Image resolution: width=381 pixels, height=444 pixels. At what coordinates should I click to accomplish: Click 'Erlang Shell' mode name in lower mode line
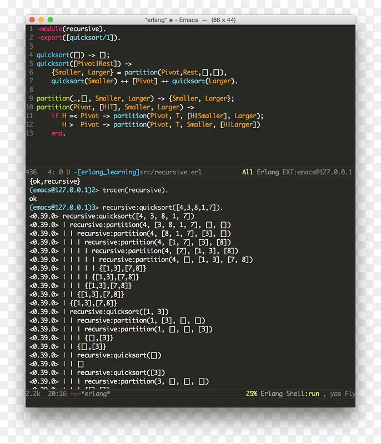[x=283, y=393]
